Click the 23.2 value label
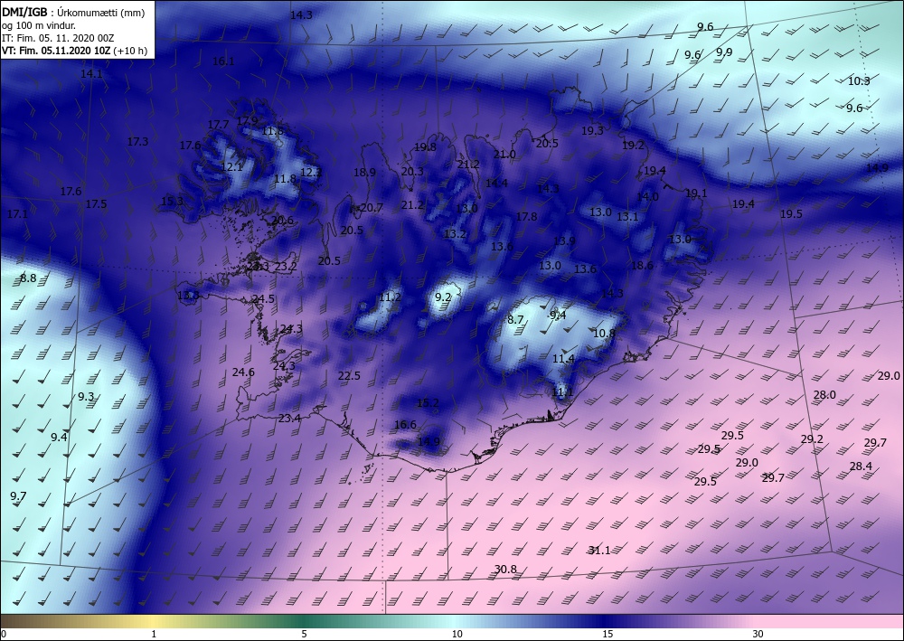904x641 pixels. (286, 267)
